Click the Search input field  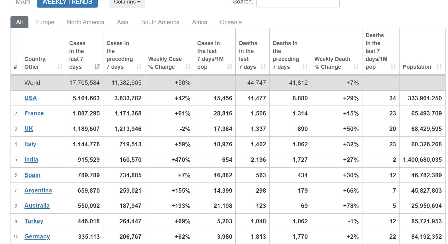298,3
